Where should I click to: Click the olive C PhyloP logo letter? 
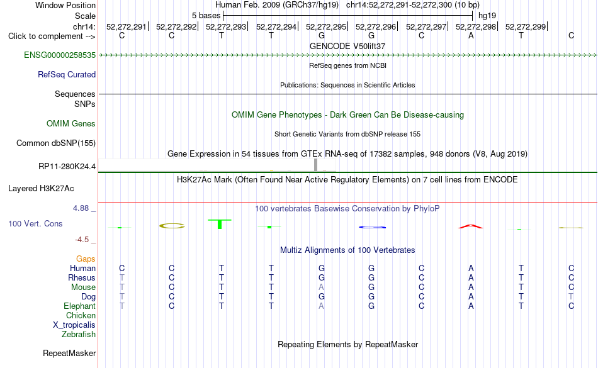tap(172, 226)
